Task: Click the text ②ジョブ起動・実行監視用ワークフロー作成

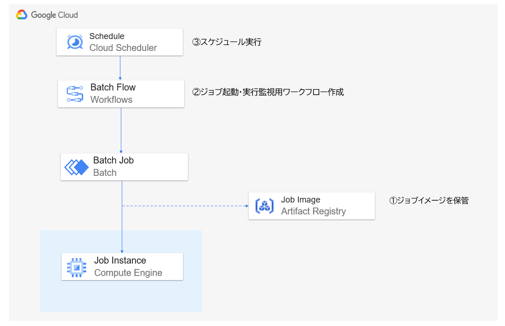Action: tap(267, 92)
